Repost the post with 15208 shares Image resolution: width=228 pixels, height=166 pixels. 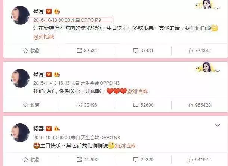coord(87,159)
